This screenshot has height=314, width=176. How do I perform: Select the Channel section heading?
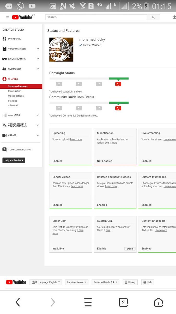point(13,79)
